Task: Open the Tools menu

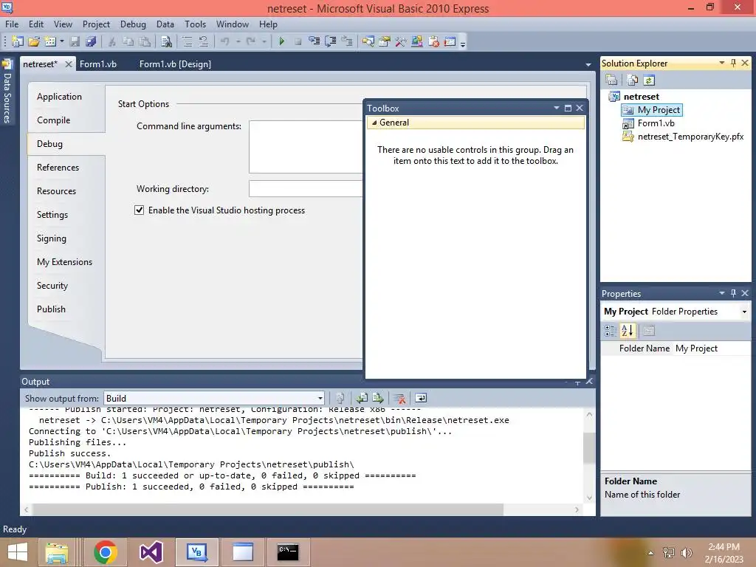Action: (x=195, y=24)
